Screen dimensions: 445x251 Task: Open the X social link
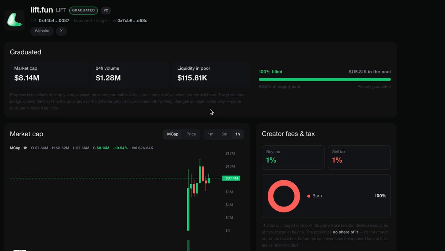point(62,31)
